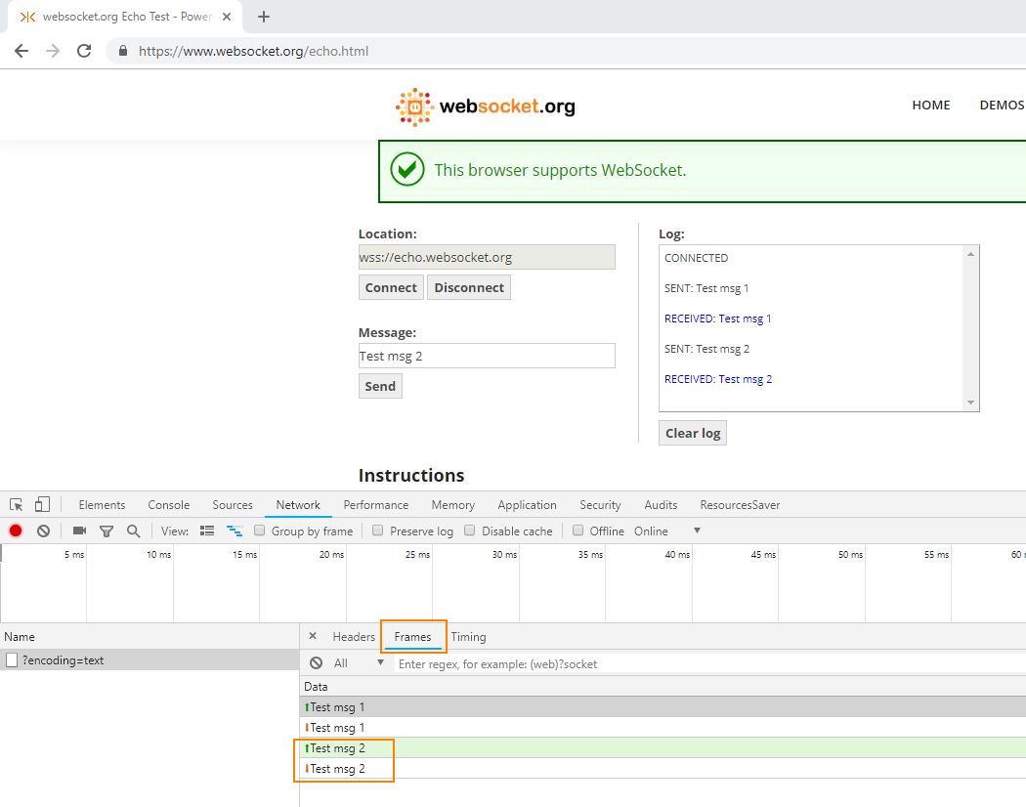
Task: Open the Security tab
Action: 600,505
